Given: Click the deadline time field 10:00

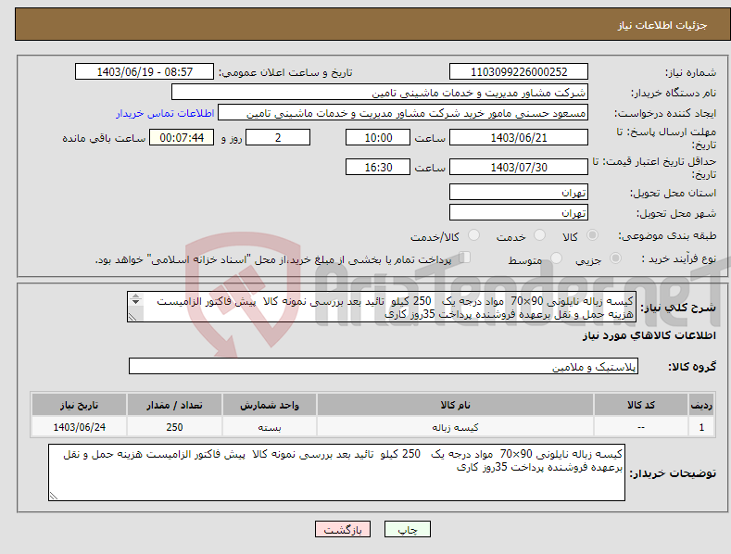Looking at the screenshot, I should [x=378, y=137].
